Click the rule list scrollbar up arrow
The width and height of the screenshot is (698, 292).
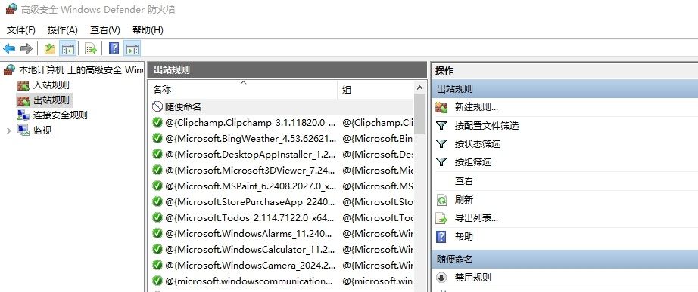pyautogui.click(x=419, y=87)
